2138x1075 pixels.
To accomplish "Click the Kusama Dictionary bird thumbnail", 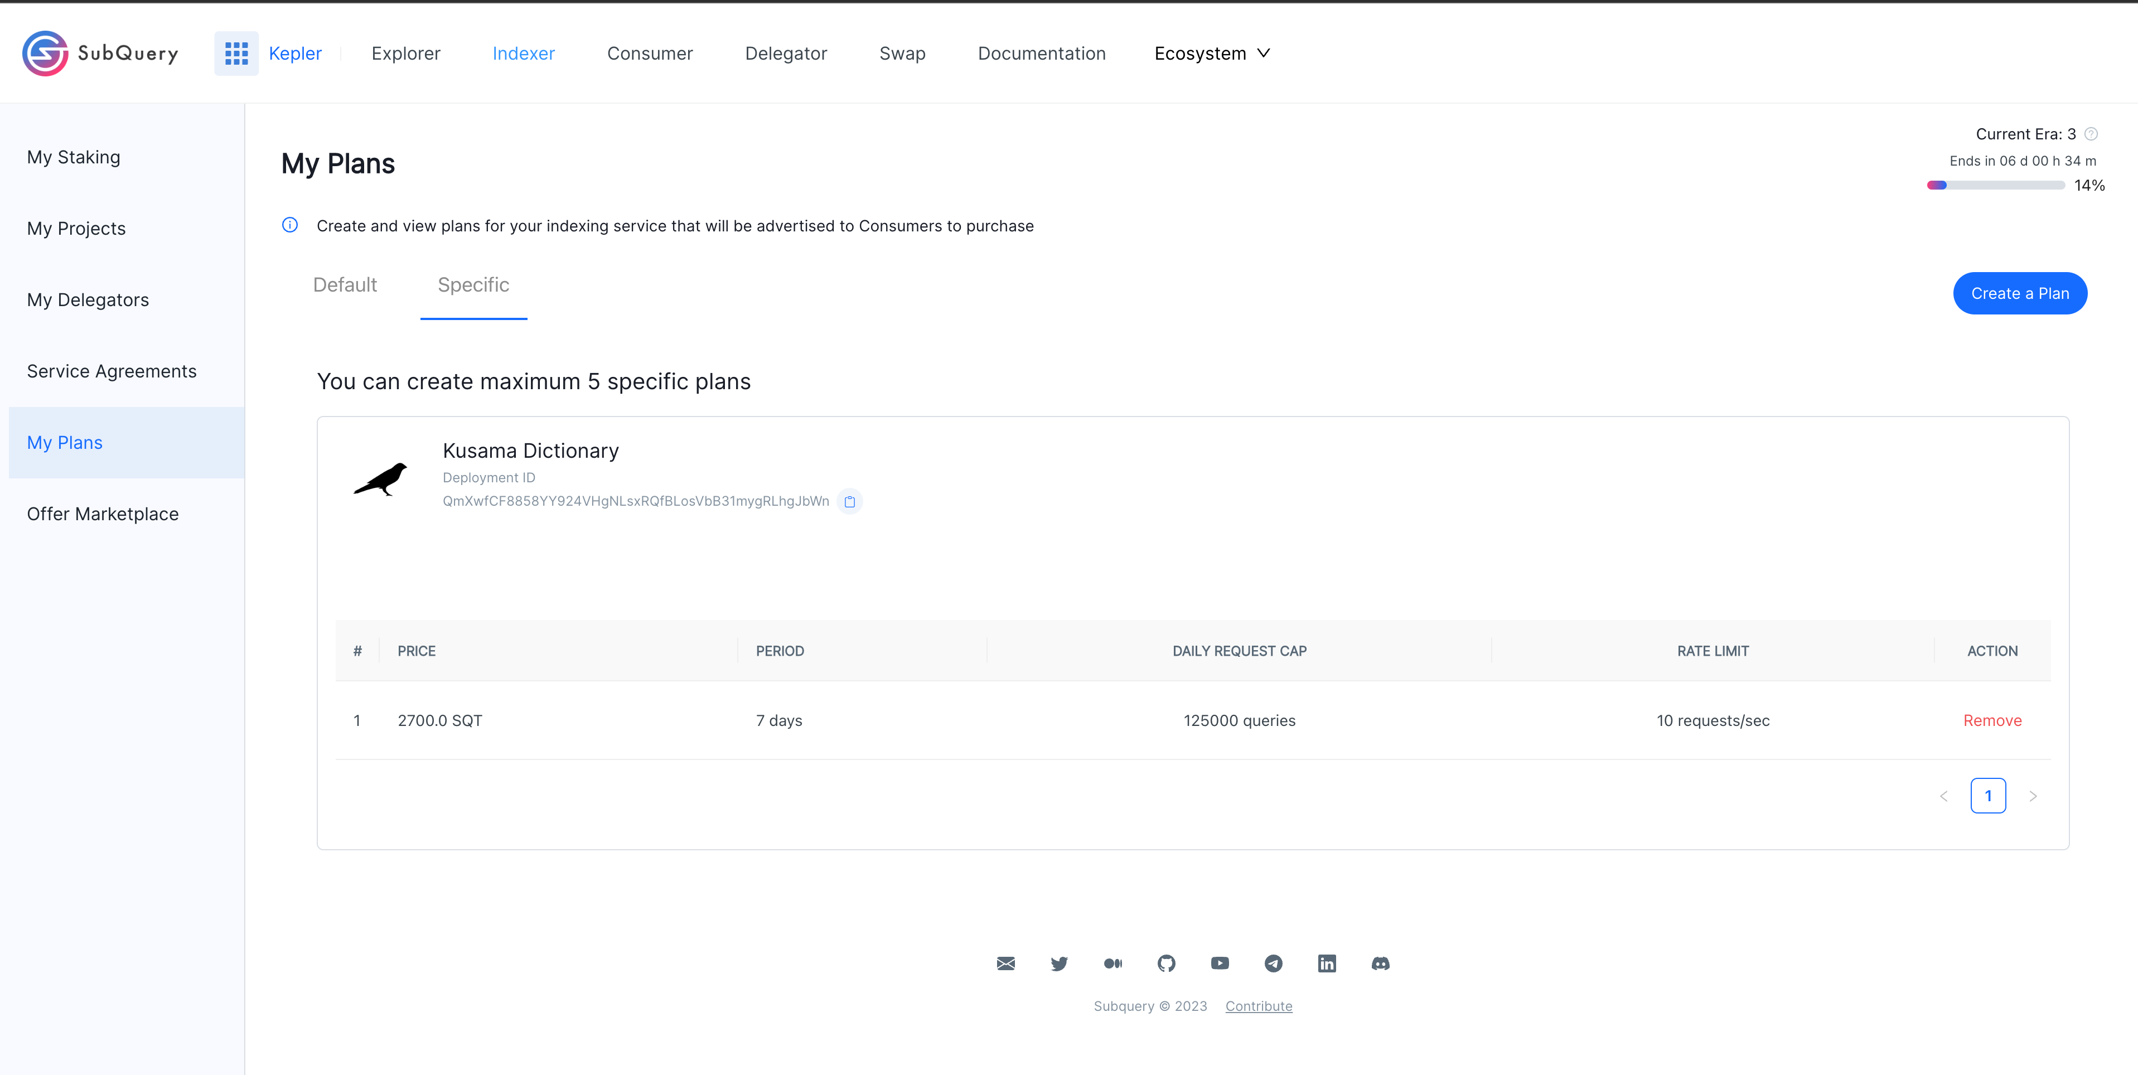I will [381, 479].
